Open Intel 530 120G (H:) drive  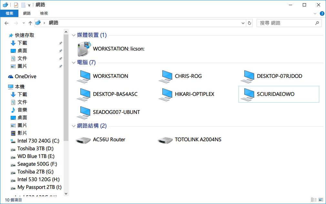[x=35, y=180]
